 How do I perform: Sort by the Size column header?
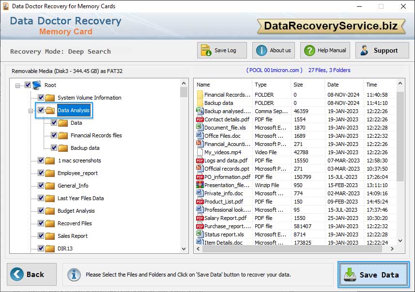[307, 85]
